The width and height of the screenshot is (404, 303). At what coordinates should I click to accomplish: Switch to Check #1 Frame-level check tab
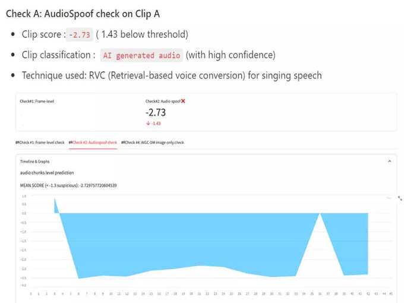pyautogui.click(x=40, y=143)
